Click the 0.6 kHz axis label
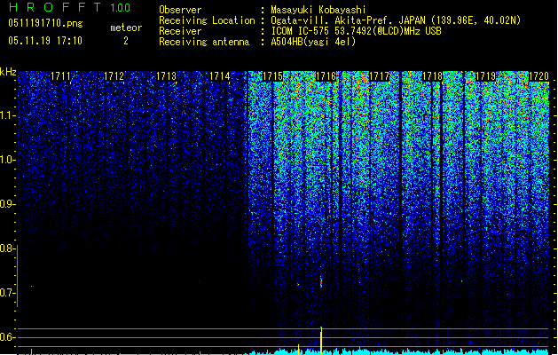This screenshot has width=558, height=355. (8, 337)
